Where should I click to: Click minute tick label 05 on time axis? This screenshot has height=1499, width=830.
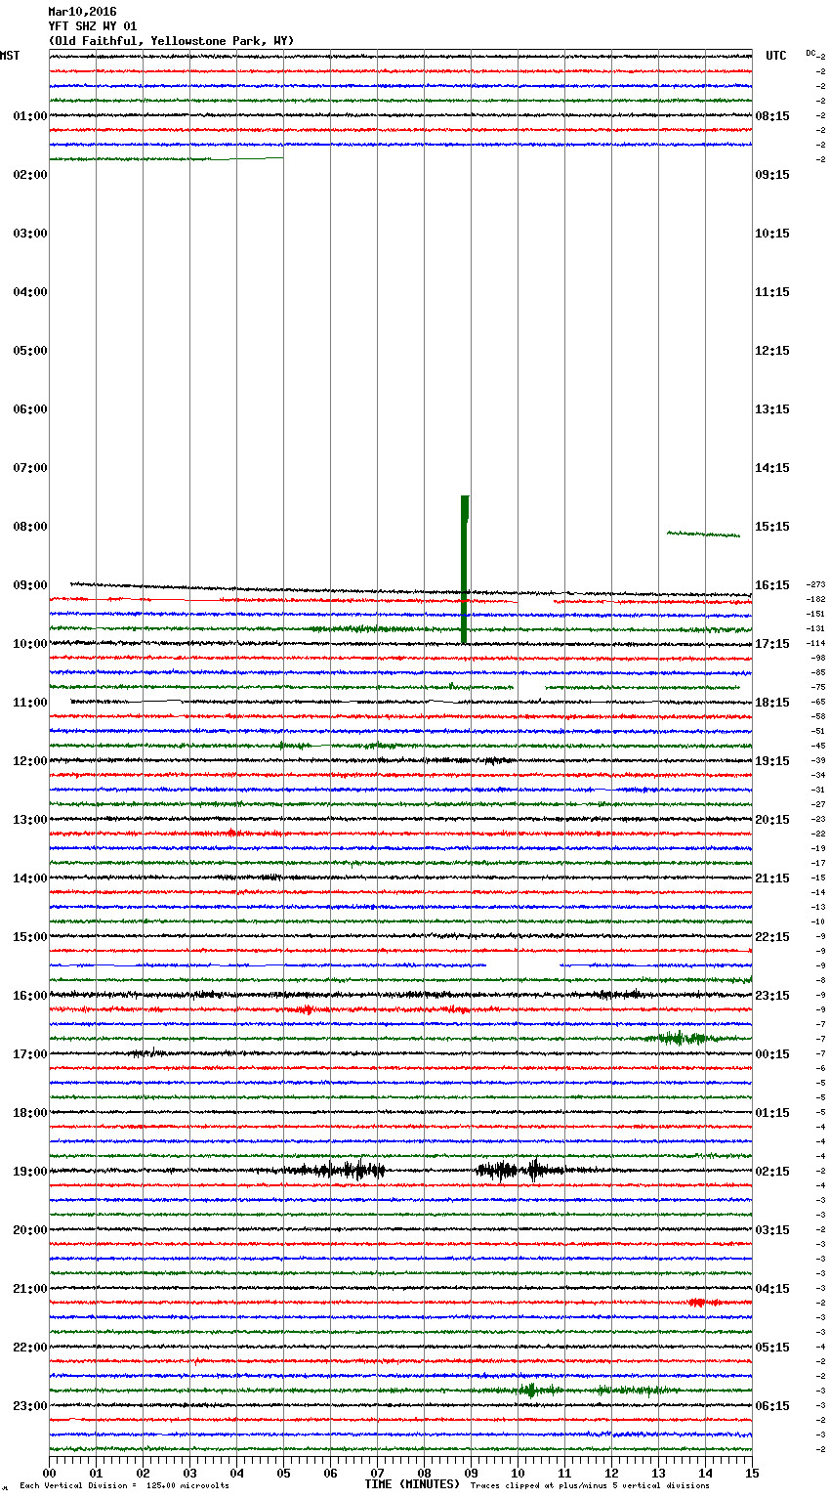(x=284, y=1474)
